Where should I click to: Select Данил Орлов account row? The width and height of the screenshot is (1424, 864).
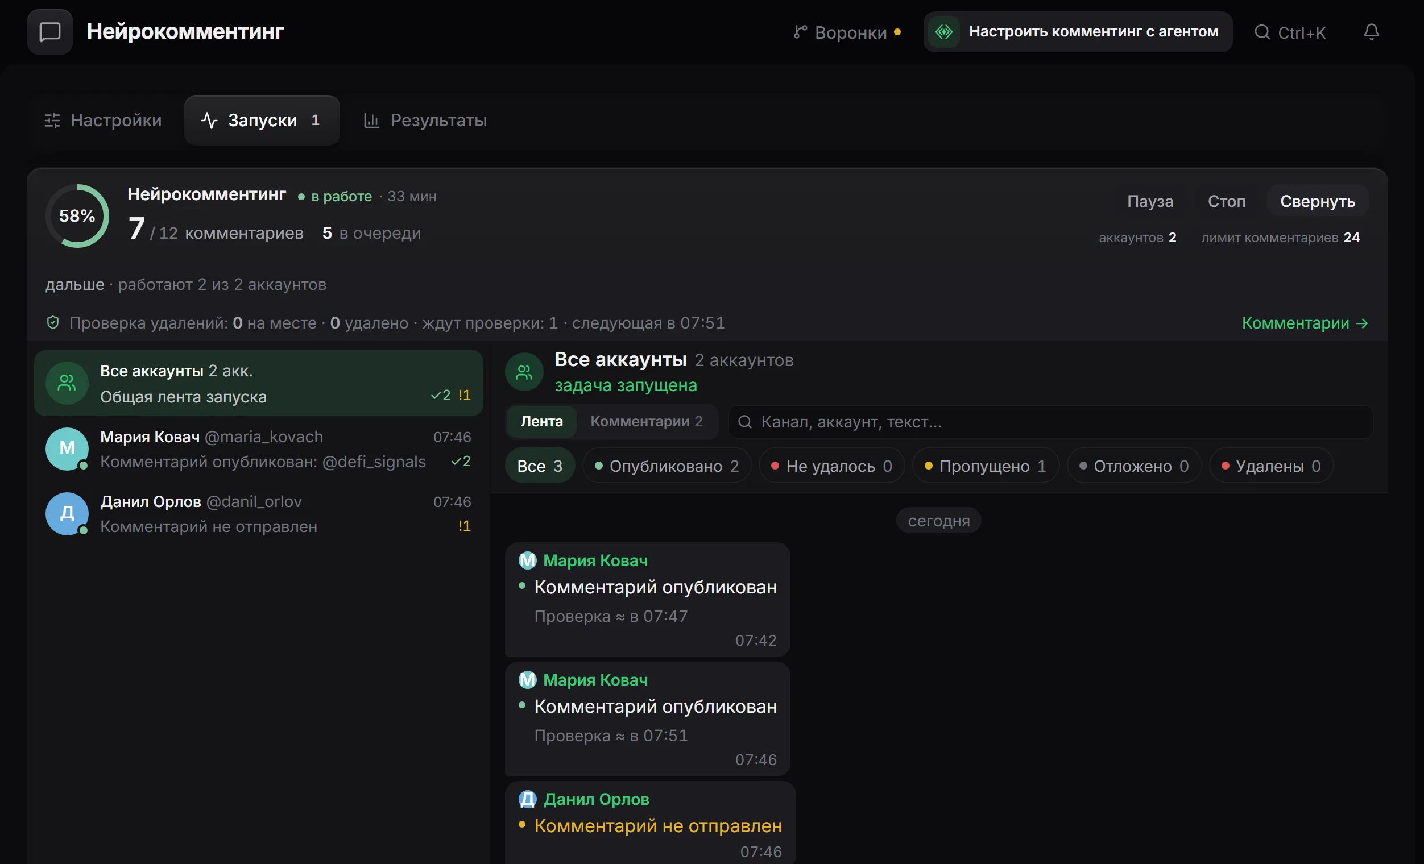pyautogui.click(x=258, y=513)
